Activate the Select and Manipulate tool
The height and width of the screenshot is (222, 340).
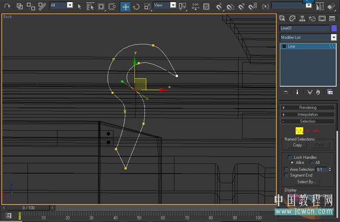click(196, 7)
